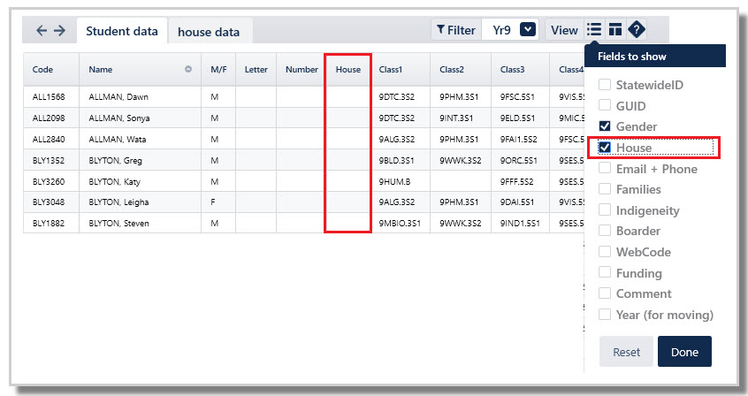Screen dimensions: 748x396
Task: Click the M/F column header
Action: (218, 69)
